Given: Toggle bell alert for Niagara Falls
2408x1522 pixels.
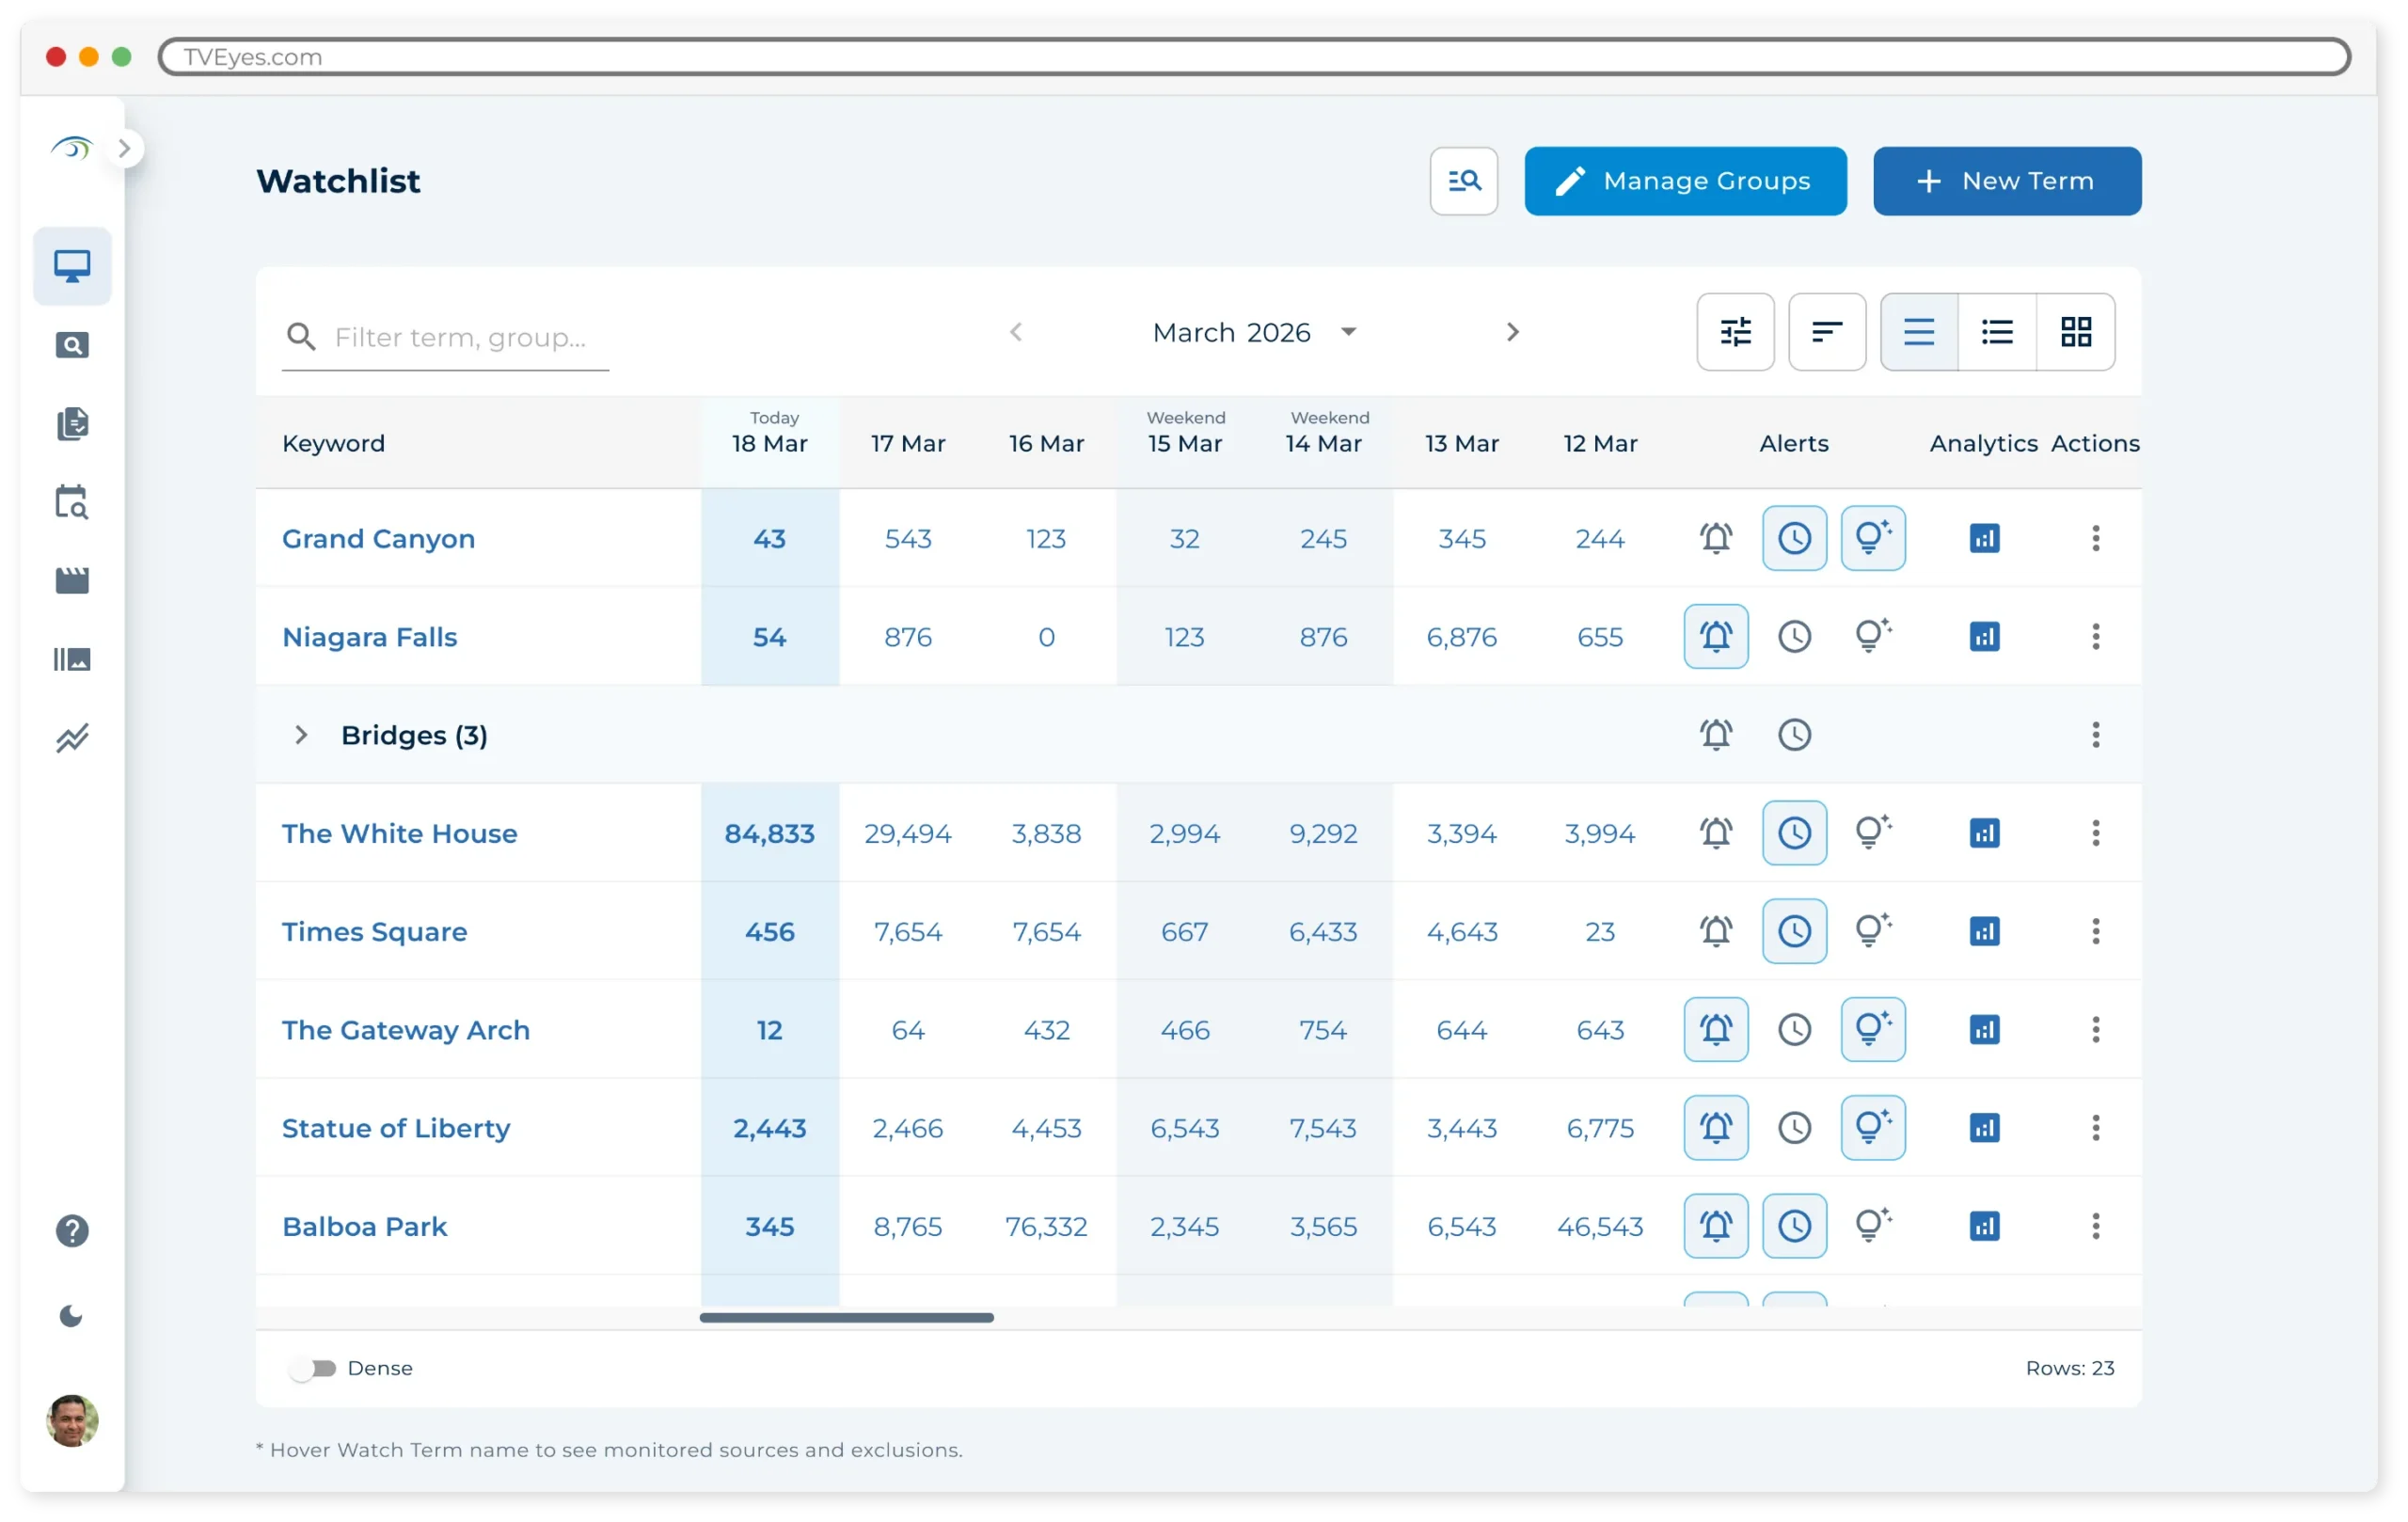Looking at the screenshot, I should tap(1715, 636).
